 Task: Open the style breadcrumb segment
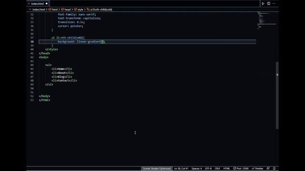point(80,9)
